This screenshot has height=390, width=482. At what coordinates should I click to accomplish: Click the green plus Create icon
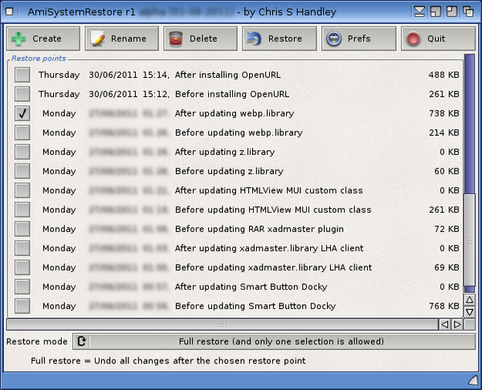18,39
